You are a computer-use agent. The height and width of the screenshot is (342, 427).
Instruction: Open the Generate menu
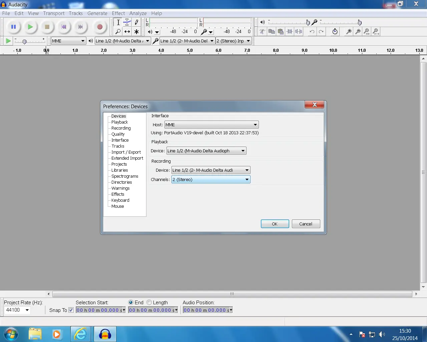pyautogui.click(x=97, y=13)
